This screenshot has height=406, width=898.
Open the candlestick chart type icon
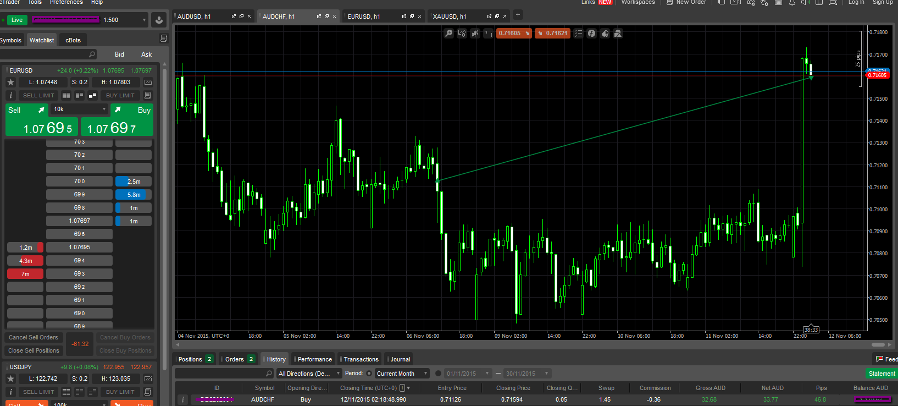tap(475, 34)
